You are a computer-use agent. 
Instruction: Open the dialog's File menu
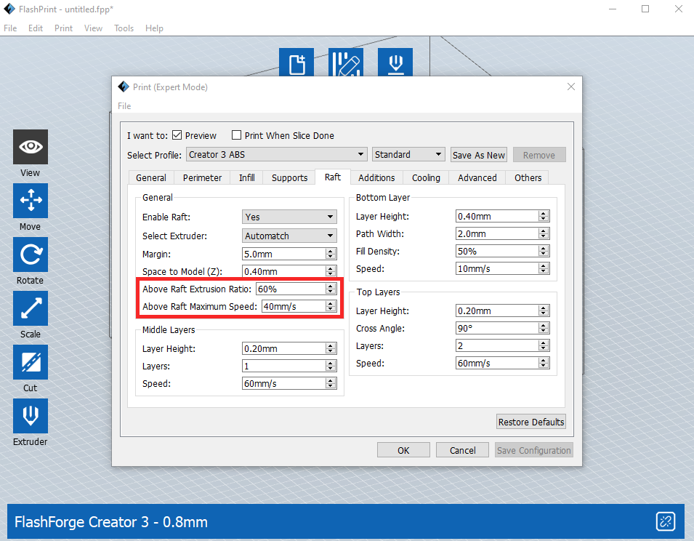coord(124,106)
